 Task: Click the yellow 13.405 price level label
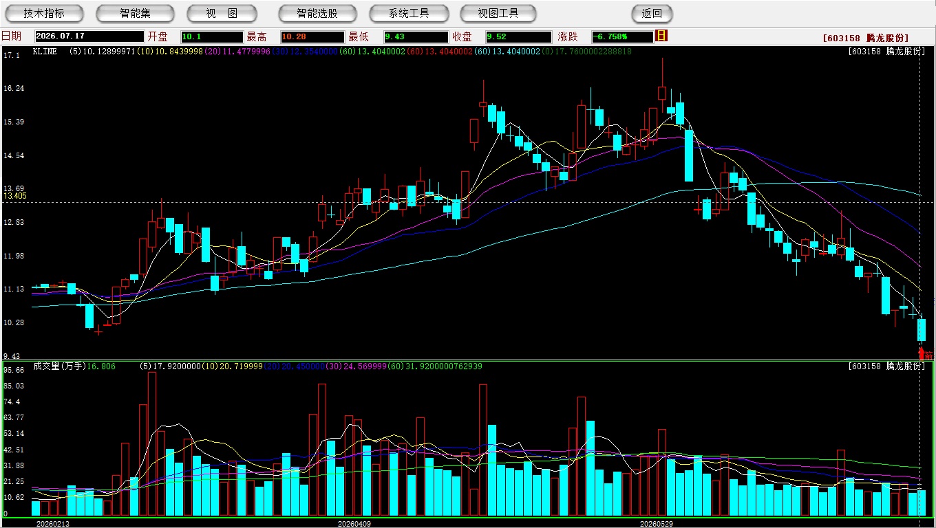14,196
